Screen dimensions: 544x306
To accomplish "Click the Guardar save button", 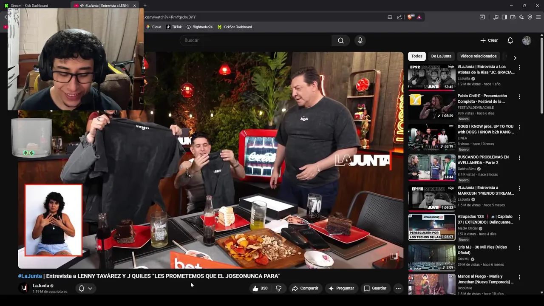I will point(375,288).
